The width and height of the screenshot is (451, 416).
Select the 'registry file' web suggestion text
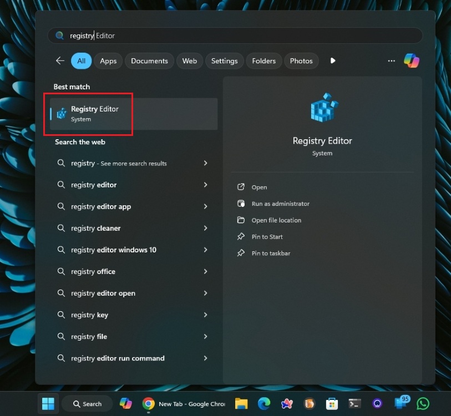89,337
